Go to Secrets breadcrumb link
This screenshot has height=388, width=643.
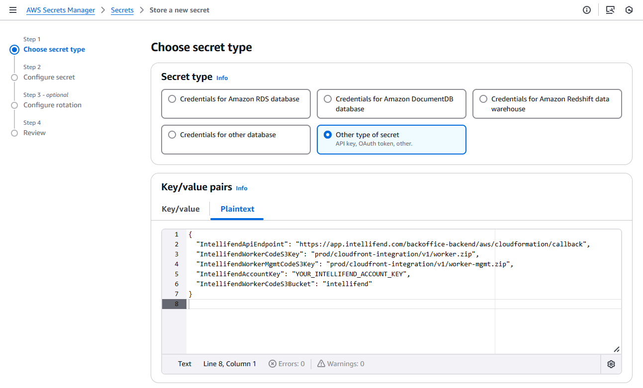click(122, 10)
